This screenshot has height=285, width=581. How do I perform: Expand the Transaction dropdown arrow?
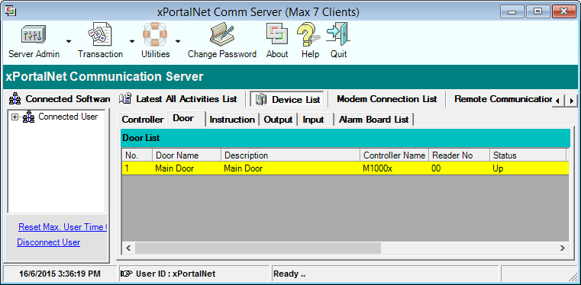pyautogui.click(x=132, y=41)
